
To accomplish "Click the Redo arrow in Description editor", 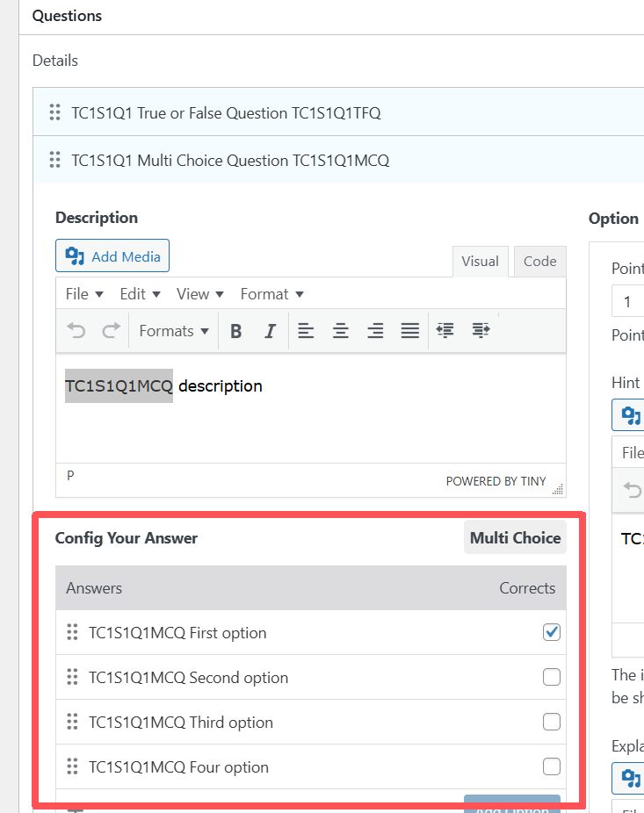I will pos(111,331).
